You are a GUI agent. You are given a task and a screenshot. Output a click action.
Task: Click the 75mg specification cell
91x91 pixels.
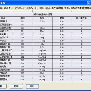(42, 28)
